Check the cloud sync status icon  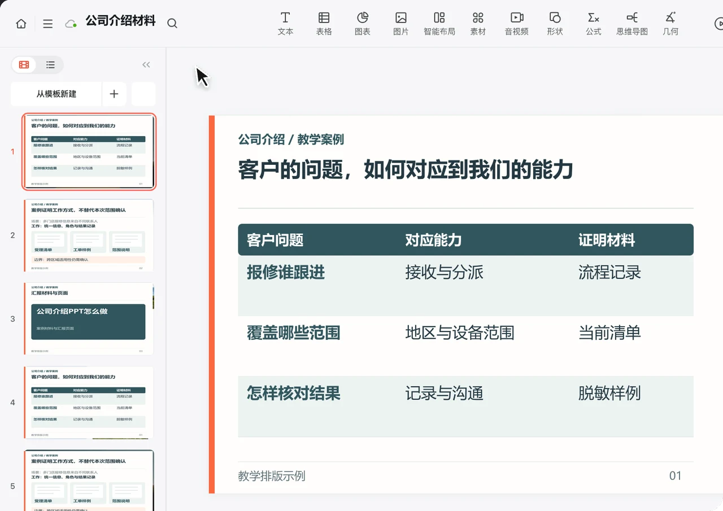[x=71, y=24]
